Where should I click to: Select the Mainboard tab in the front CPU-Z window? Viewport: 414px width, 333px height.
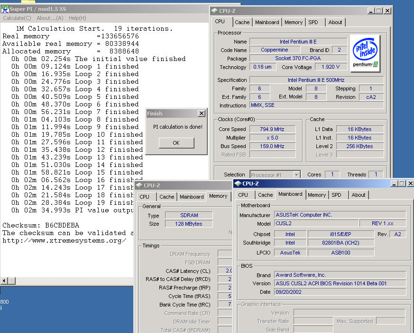point(290,194)
